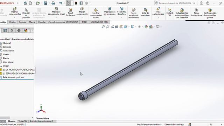Expand dropdown under Mover componente

(x=82, y=18)
